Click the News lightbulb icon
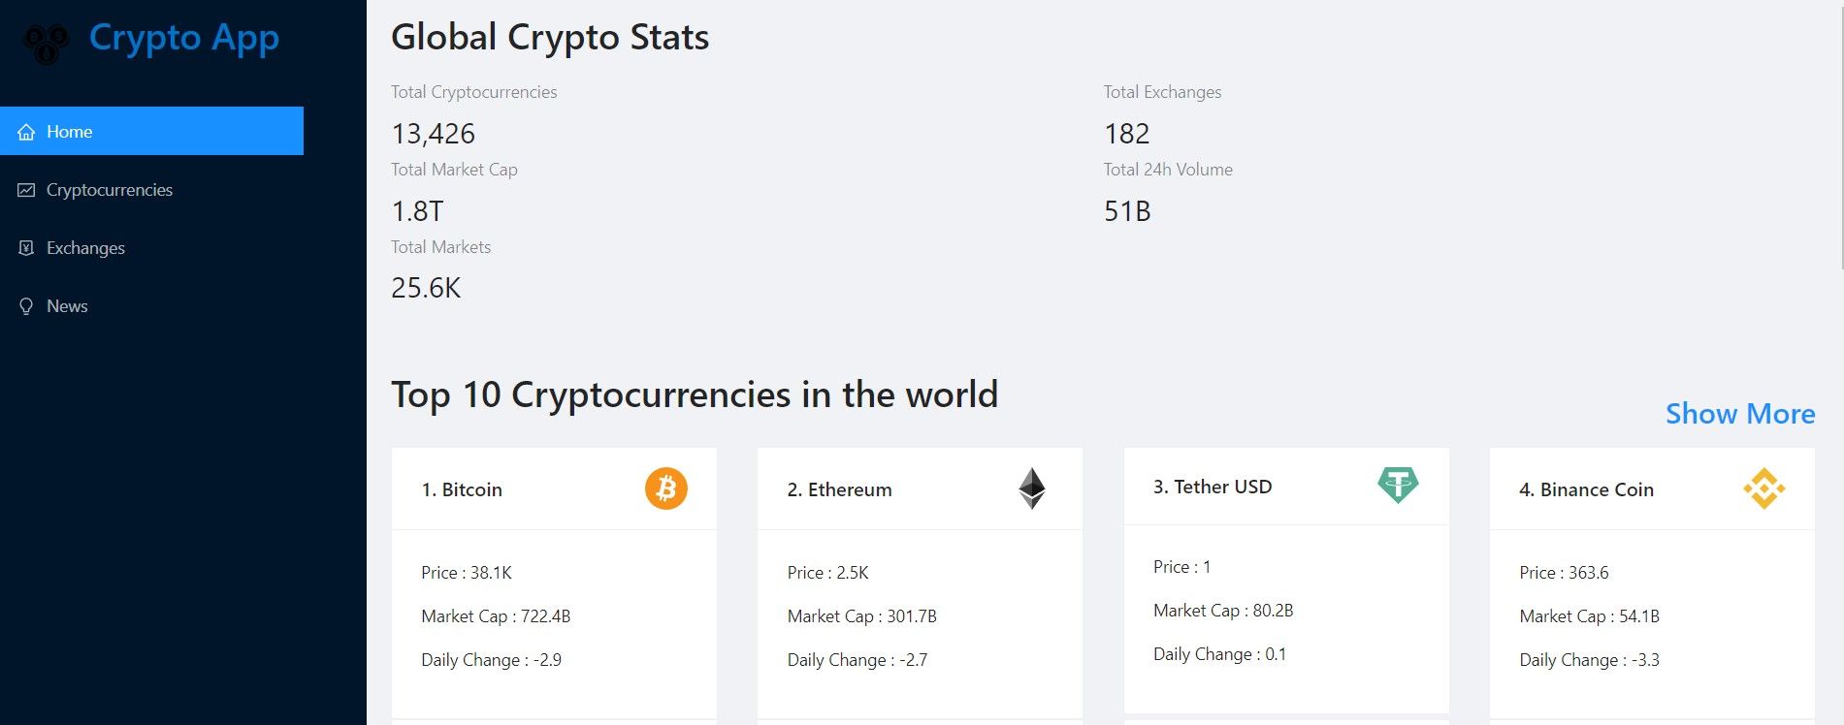1844x725 pixels. click(26, 306)
